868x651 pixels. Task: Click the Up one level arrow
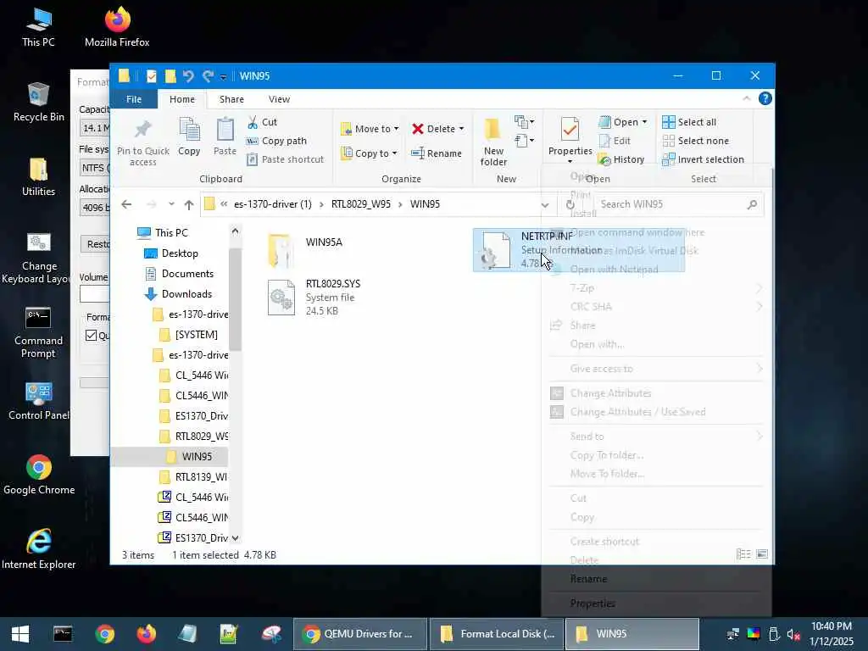point(189,205)
